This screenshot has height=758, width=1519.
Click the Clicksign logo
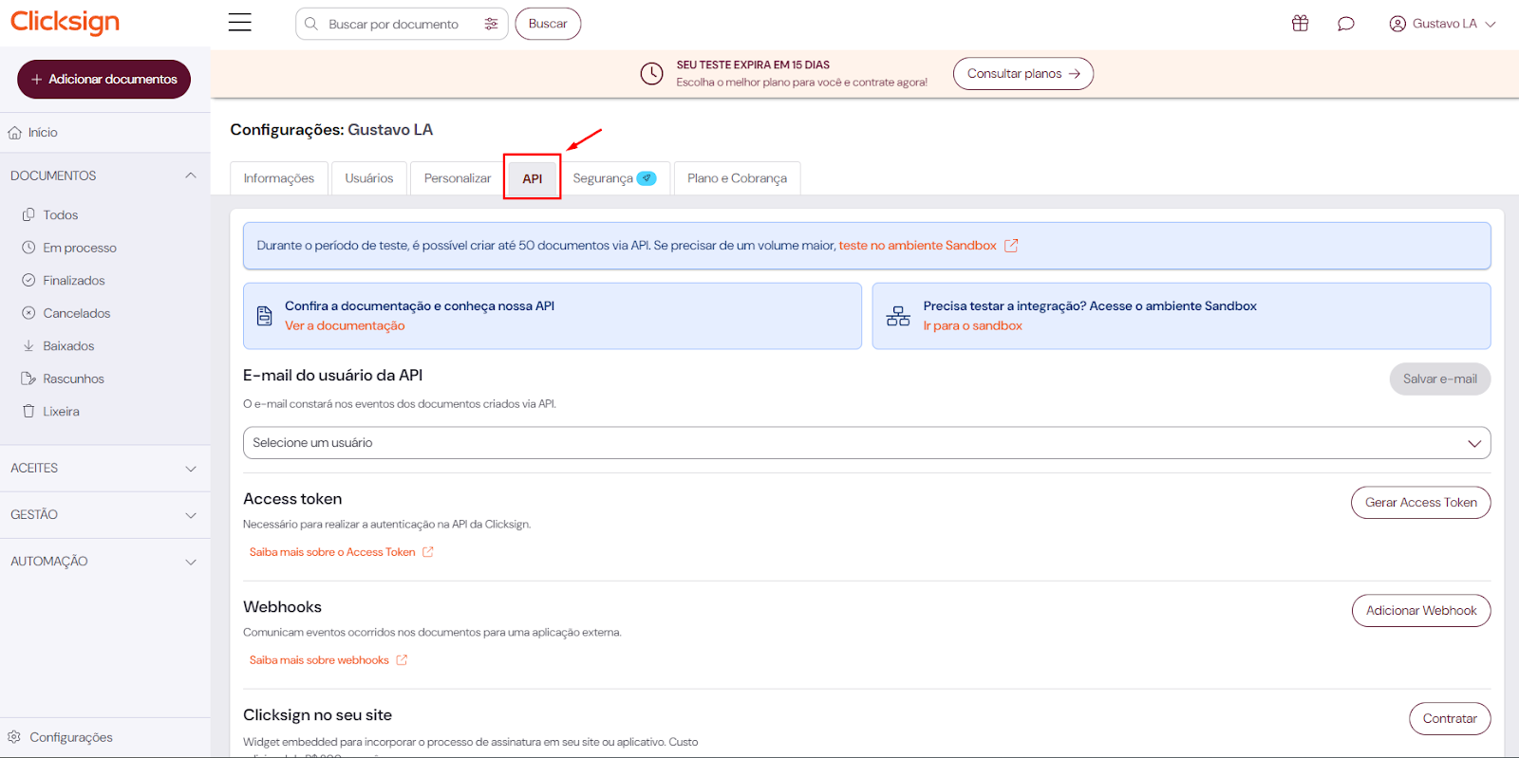point(65,22)
